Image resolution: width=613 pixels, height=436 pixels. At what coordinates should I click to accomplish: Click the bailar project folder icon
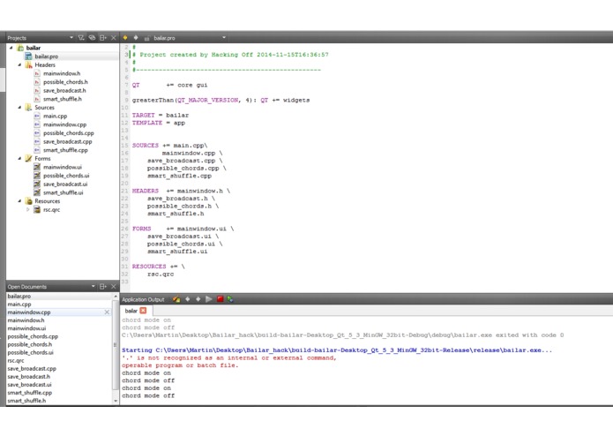pos(20,48)
